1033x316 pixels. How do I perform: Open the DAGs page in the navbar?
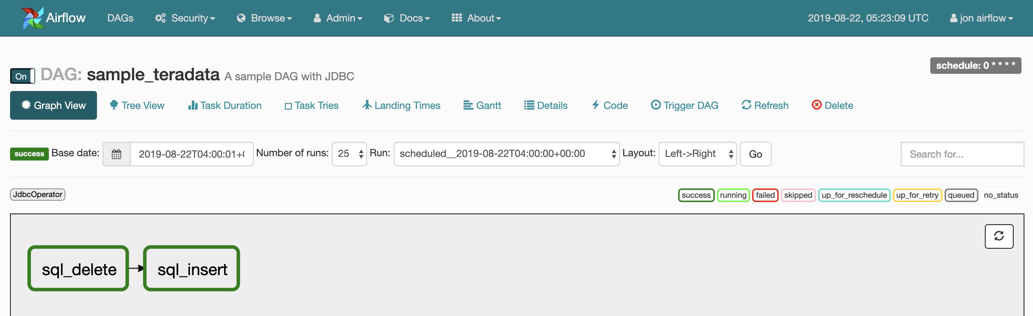tap(120, 18)
